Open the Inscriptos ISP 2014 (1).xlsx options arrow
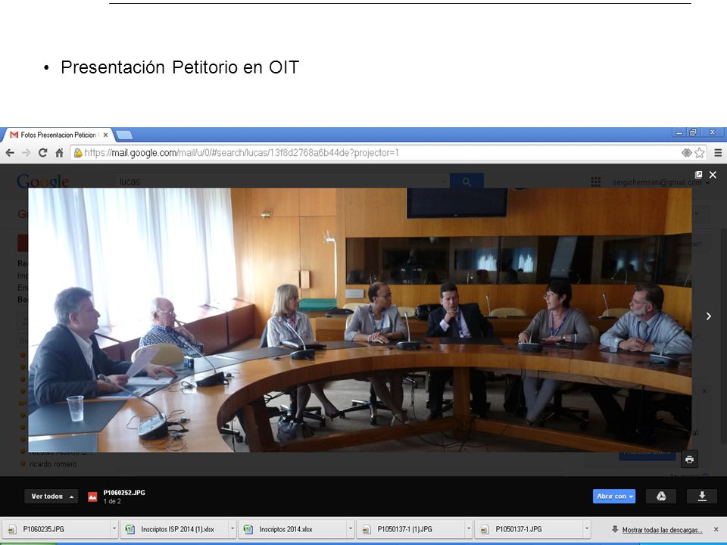727x545 pixels. tap(232, 529)
